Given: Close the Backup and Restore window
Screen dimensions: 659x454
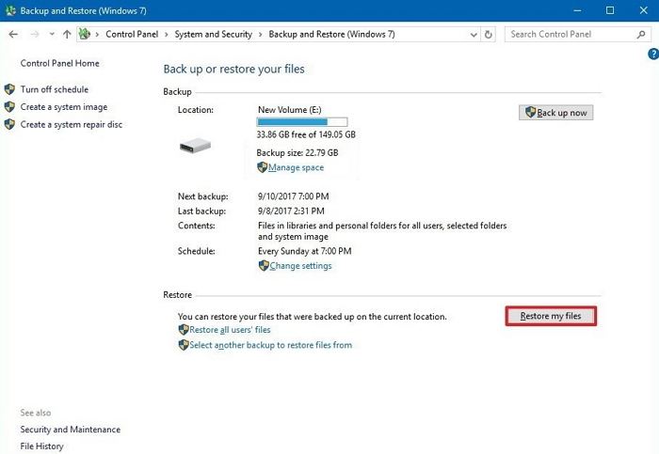Looking at the screenshot, I should 643,10.
